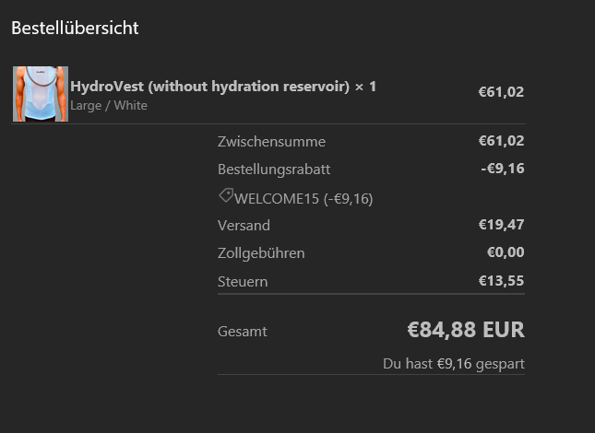Click the customs fee value €0,00
Viewport: 595px width, 433px height.
(x=506, y=252)
